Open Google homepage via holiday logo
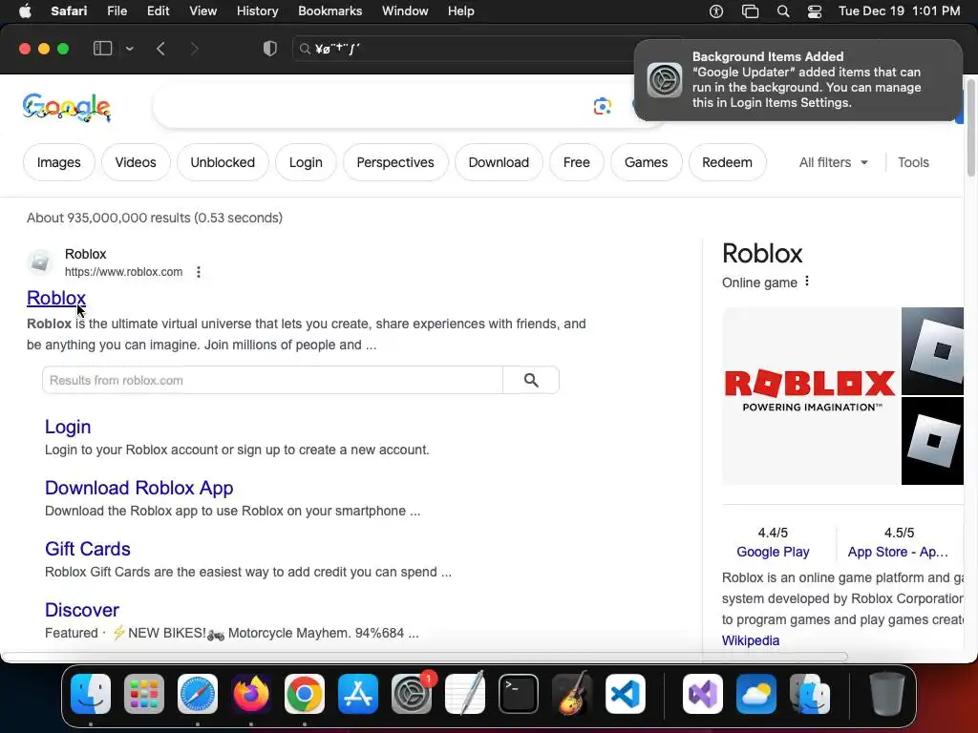 point(67,108)
